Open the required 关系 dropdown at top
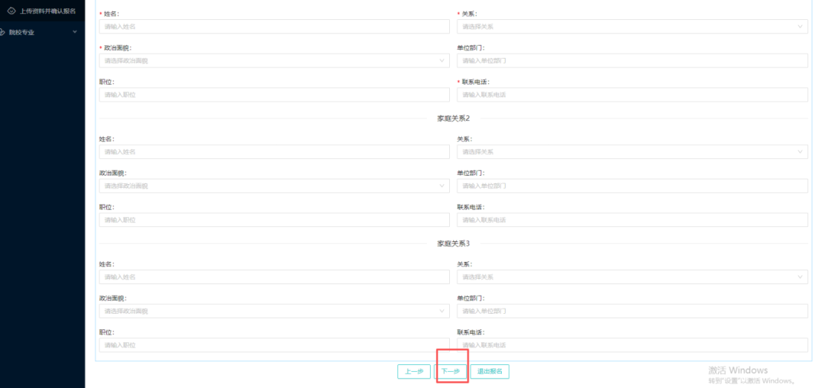 pos(632,27)
